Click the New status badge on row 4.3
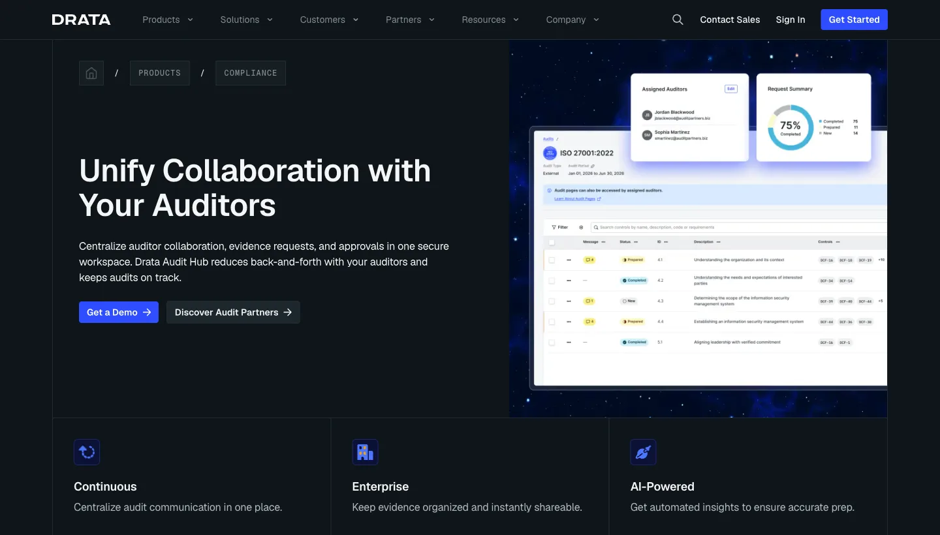The height and width of the screenshot is (535, 940). coord(629,301)
